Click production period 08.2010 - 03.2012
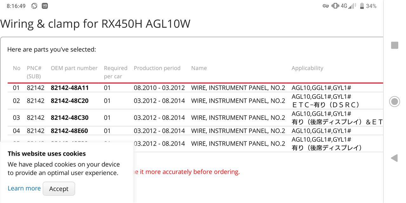The image size is (406, 203). 159,88
